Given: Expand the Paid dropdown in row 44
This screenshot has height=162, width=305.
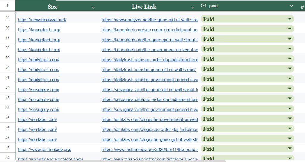Looking at the screenshot, I should pos(290,109).
